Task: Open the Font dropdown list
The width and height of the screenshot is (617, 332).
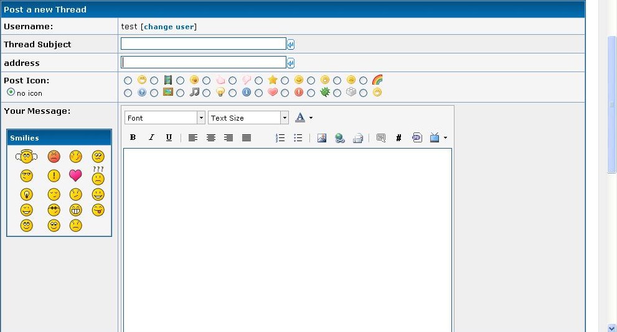Action: click(201, 118)
